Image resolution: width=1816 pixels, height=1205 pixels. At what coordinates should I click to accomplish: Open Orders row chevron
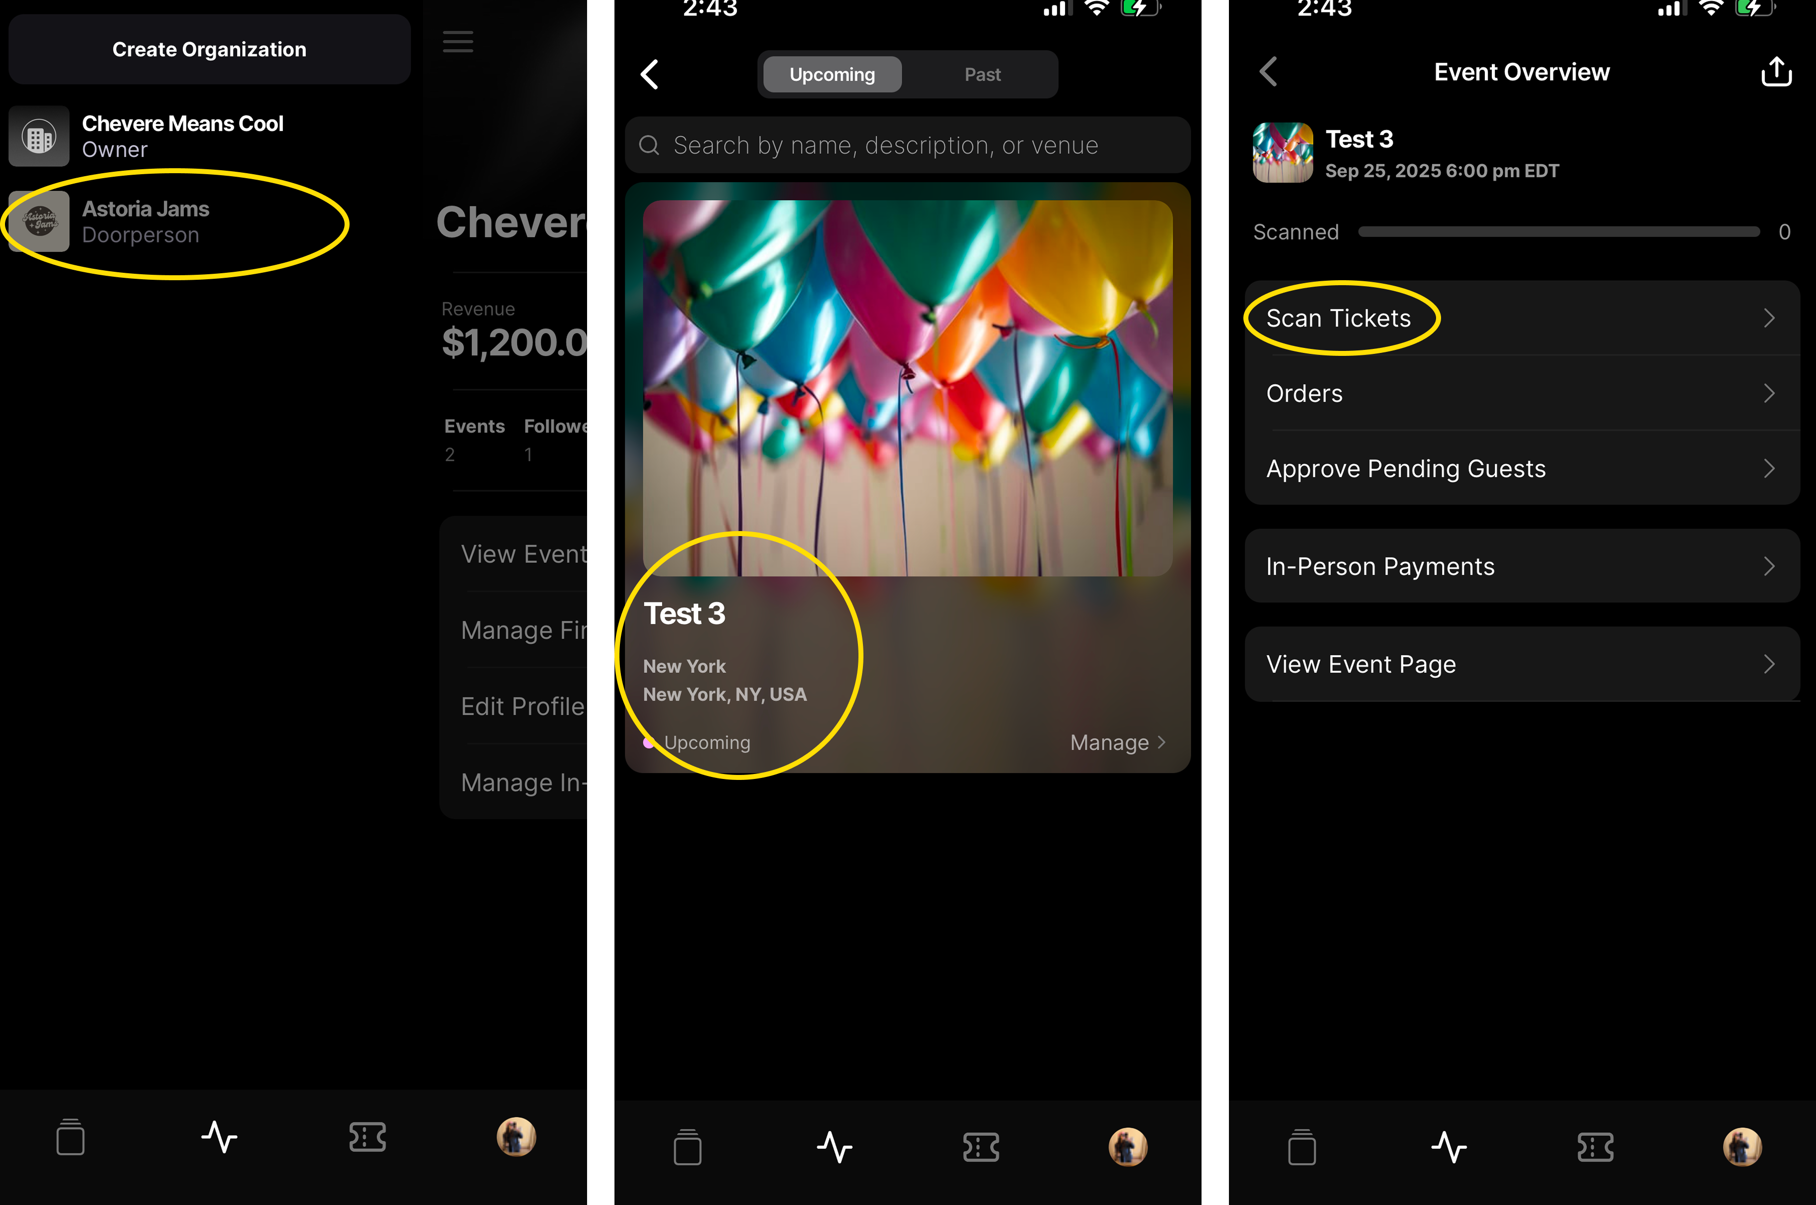(1768, 394)
